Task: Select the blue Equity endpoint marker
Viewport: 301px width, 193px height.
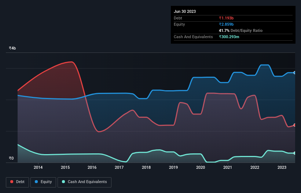Action: (295, 73)
